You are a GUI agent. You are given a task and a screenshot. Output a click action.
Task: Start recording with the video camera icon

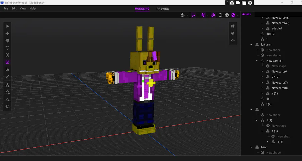click(x=238, y=3)
